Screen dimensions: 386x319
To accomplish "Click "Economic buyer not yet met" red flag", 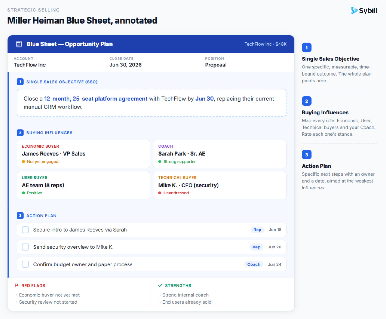I will [49, 295].
